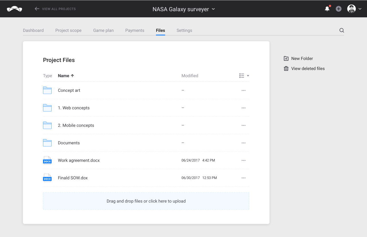367x237 pixels.
Task: Open View deleted files link
Action: (x=308, y=69)
